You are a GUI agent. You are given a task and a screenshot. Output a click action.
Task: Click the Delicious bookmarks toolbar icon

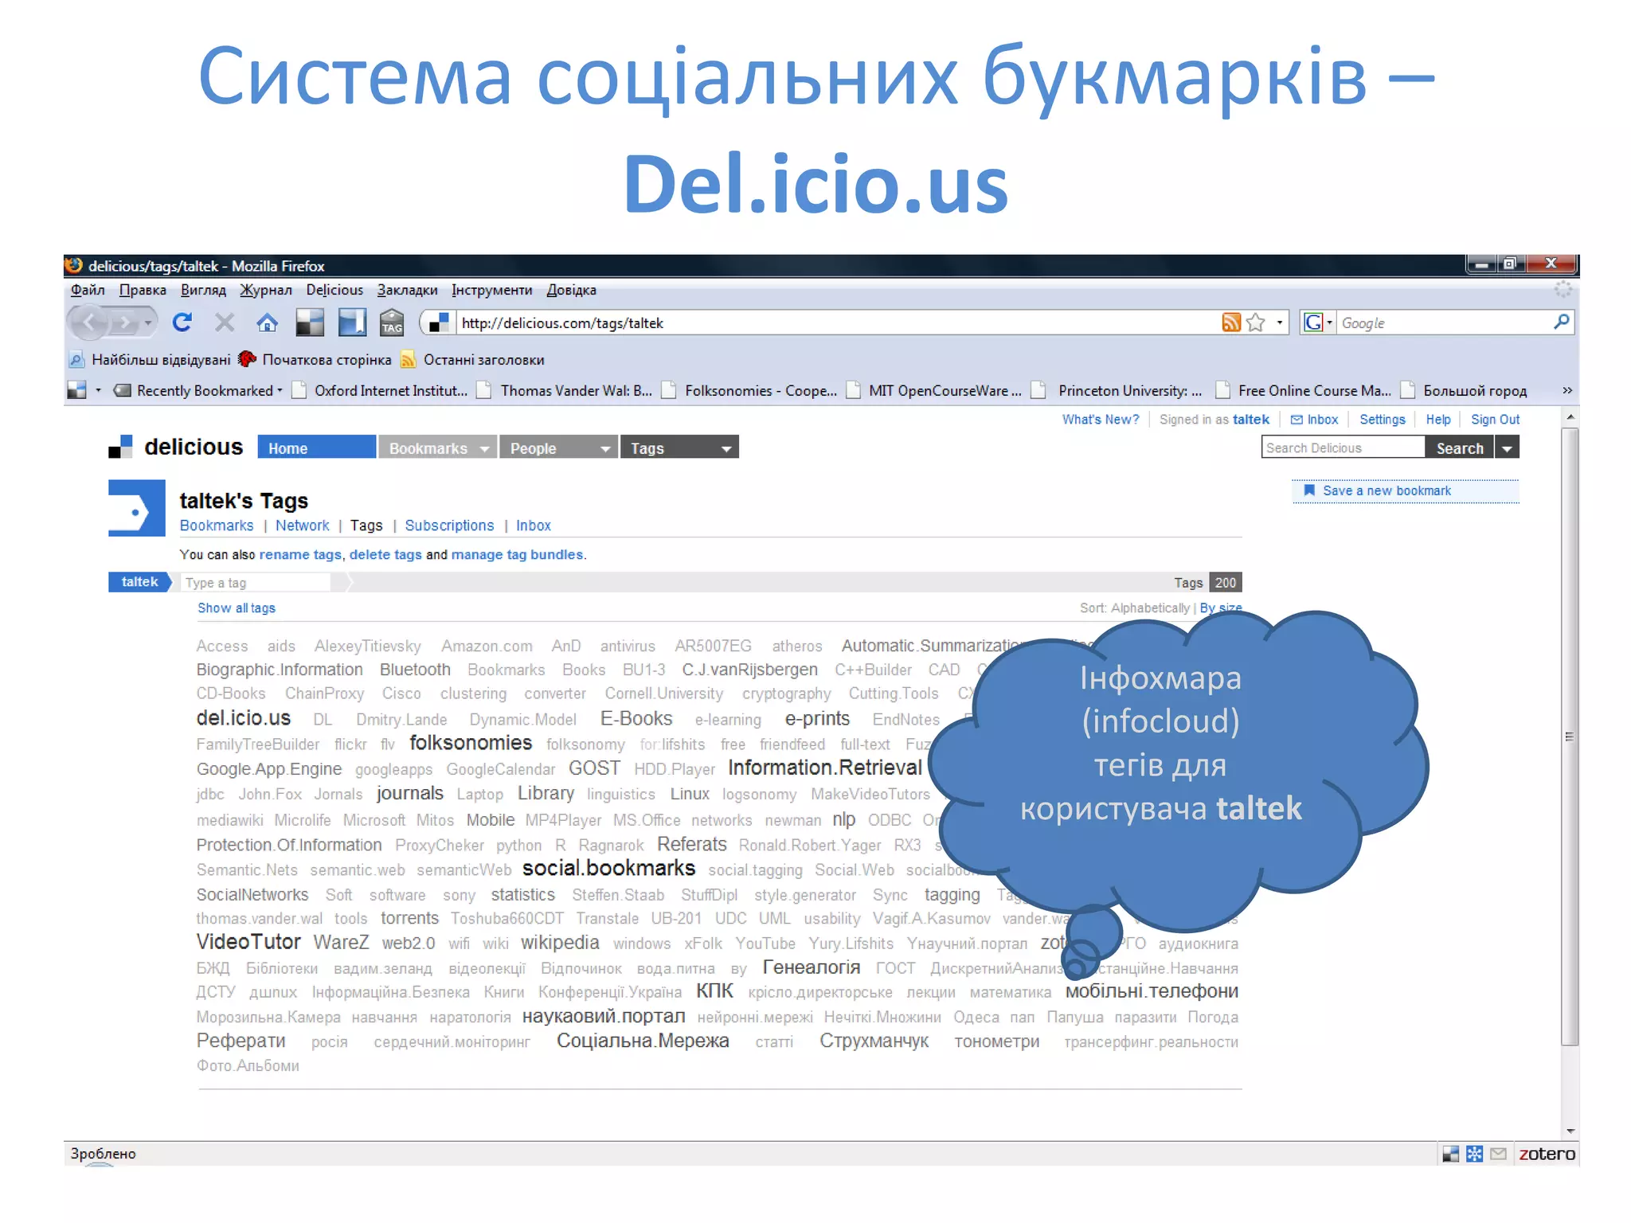309,322
